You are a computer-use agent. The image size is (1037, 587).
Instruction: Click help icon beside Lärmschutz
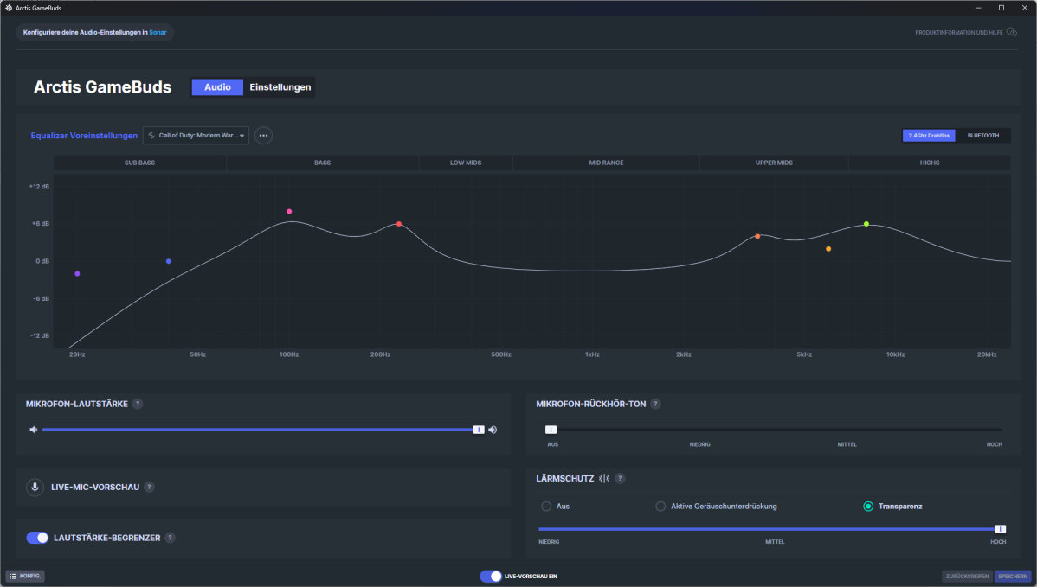620,478
